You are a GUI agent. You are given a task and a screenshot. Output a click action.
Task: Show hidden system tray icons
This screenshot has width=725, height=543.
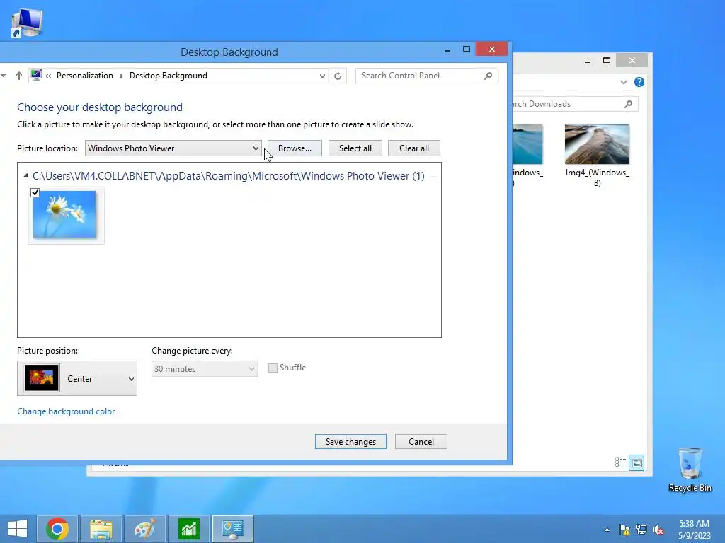coord(607,530)
